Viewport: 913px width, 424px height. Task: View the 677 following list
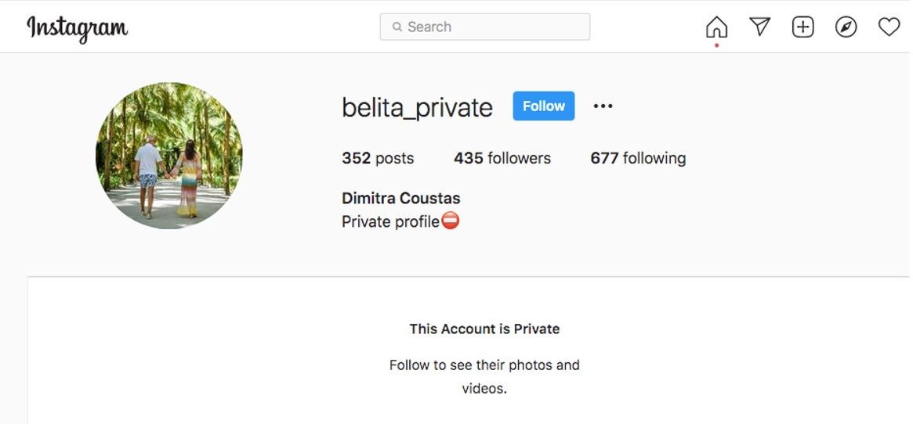click(x=638, y=158)
